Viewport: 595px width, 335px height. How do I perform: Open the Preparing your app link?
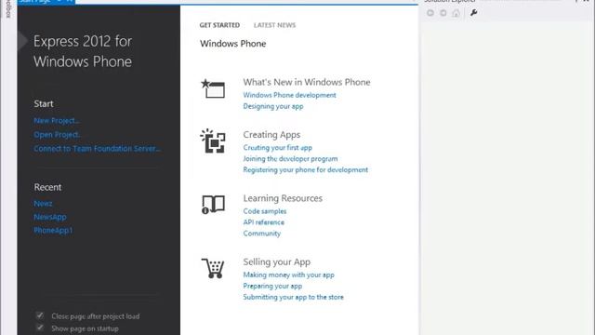(x=272, y=286)
